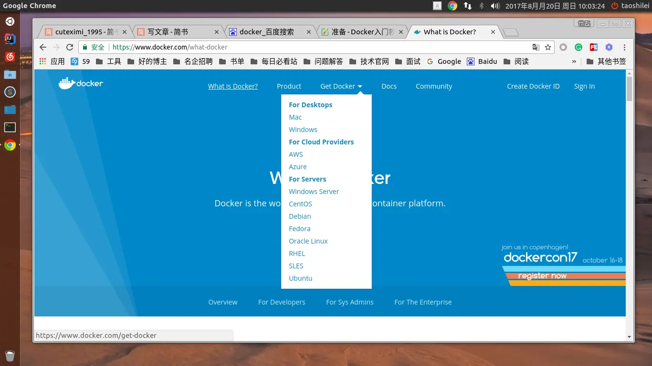Click the gray circle extension icon
Viewport: 652px width, 366px height.
tap(563, 47)
